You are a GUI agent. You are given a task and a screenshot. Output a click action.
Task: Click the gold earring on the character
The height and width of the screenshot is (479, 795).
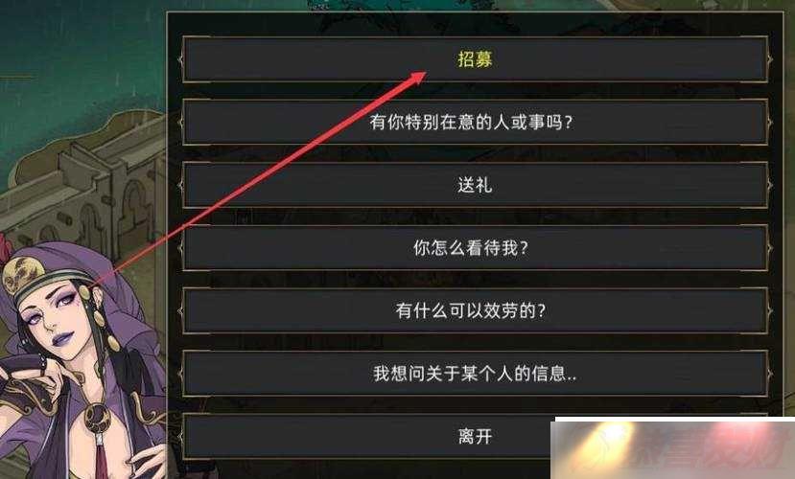coord(100,319)
